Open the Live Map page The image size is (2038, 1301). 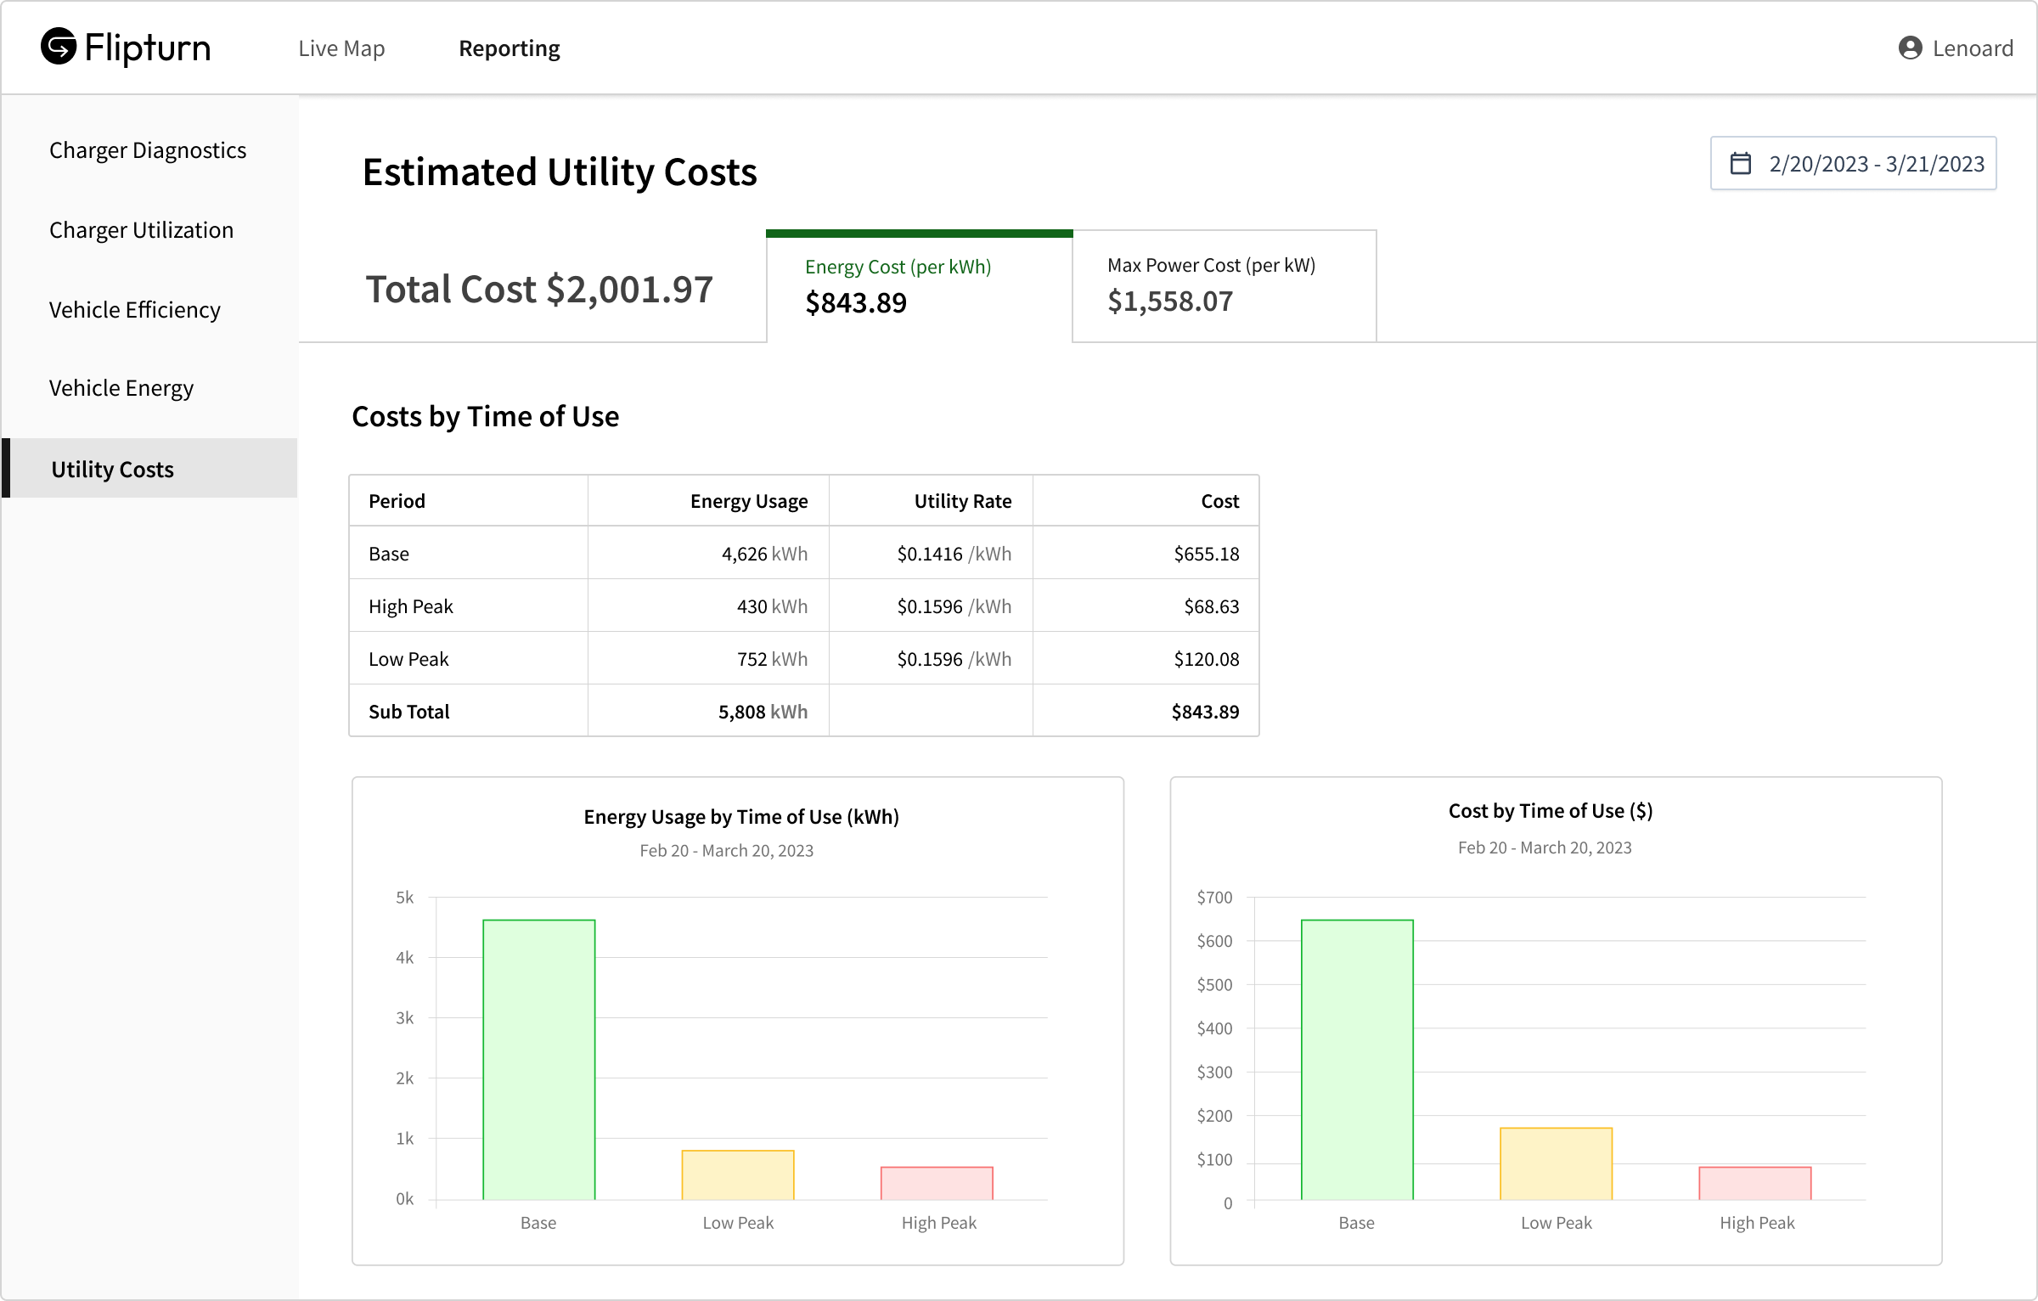(x=341, y=48)
